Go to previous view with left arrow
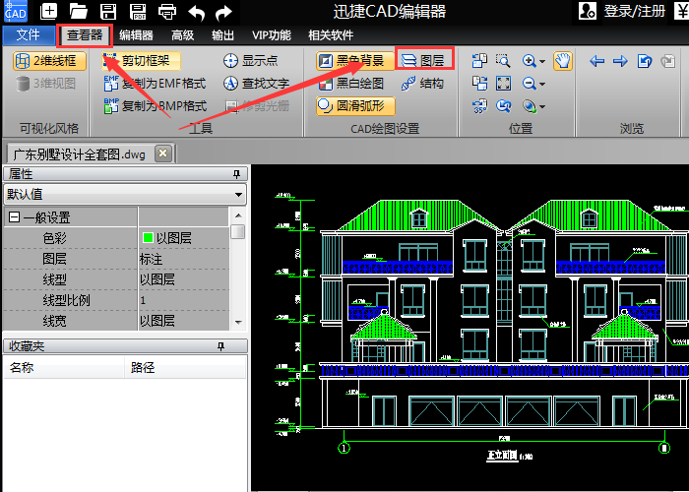This screenshot has height=492, width=689. click(x=596, y=60)
